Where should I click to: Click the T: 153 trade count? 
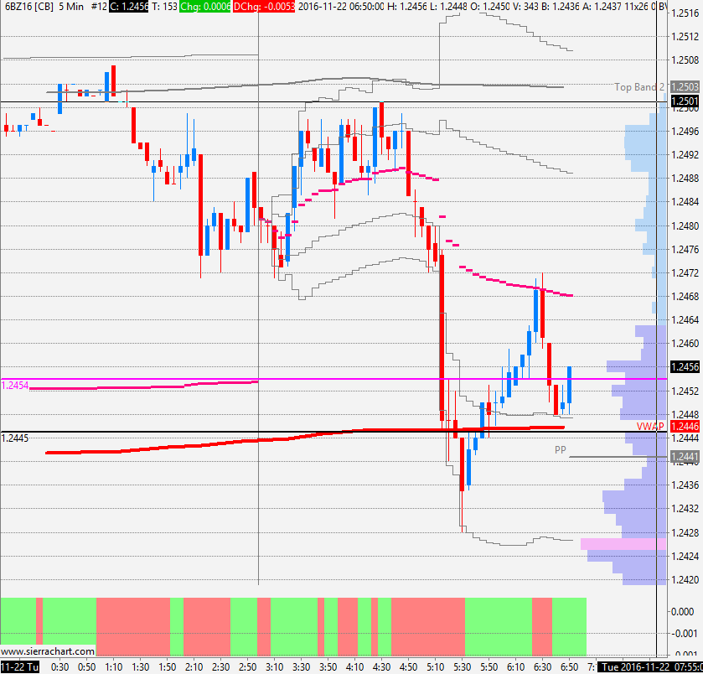tap(164, 6)
